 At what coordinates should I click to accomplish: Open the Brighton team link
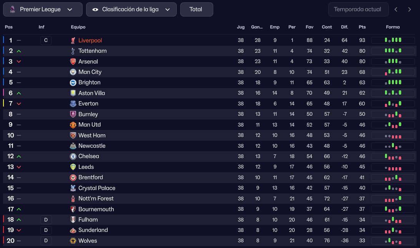click(89, 82)
